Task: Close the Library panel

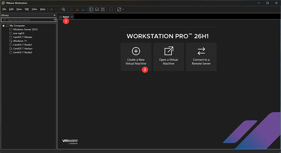Action: point(55,15)
